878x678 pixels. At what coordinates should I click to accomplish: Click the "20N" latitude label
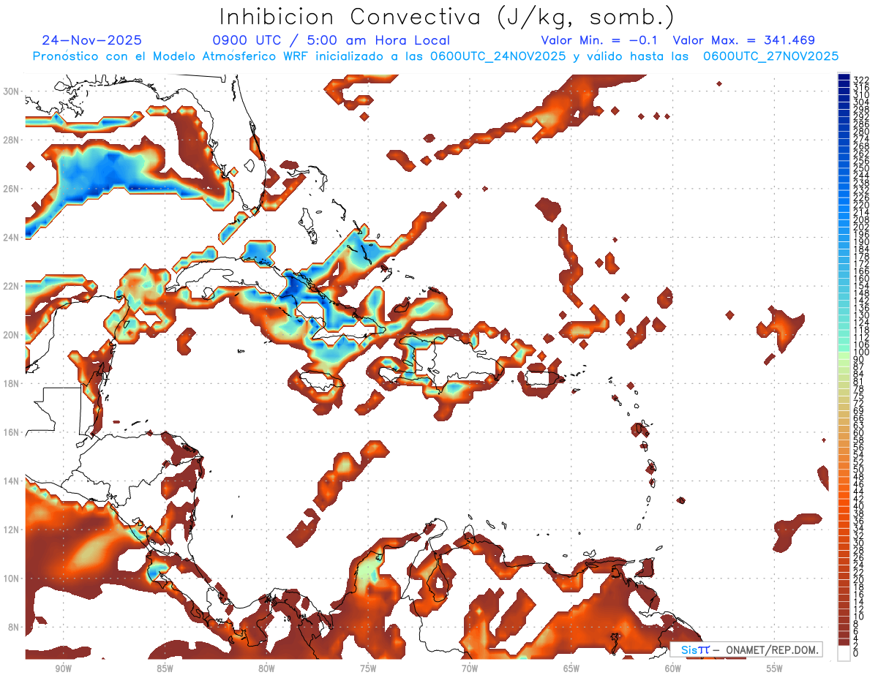[x=12, y=335]
